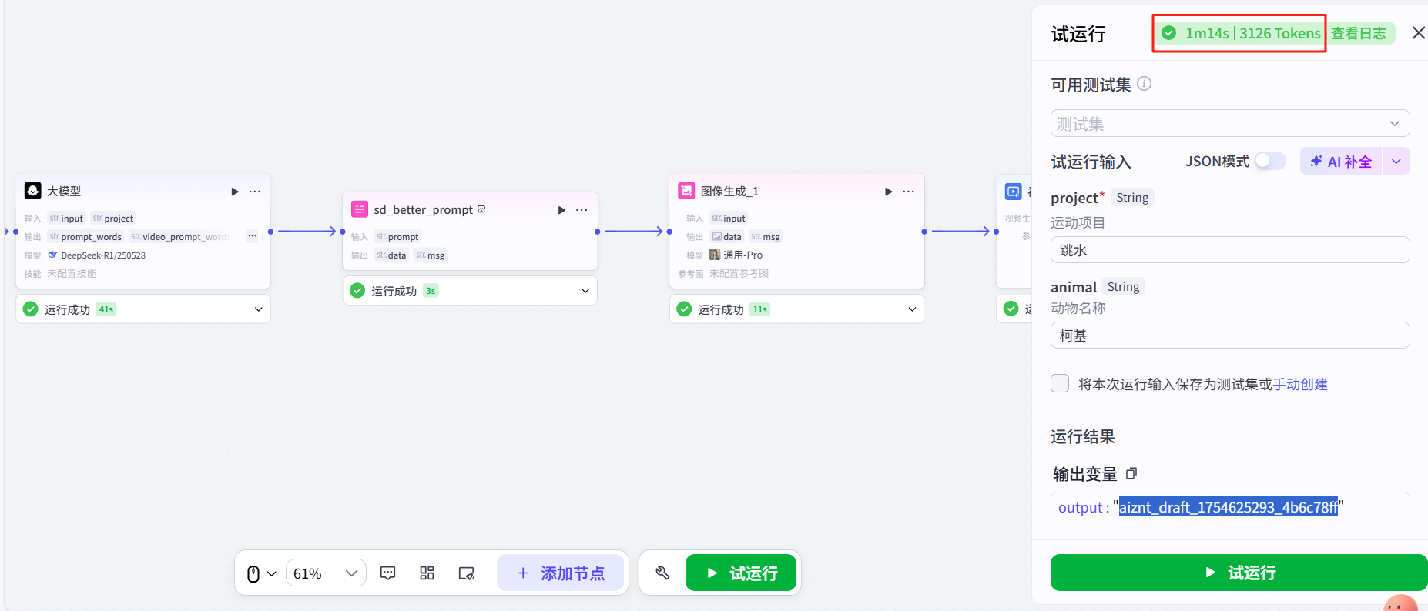The height and width of the screenshot is (611, 1428).
Task: Click the prompt_words output tag
Action: (85, 237)
